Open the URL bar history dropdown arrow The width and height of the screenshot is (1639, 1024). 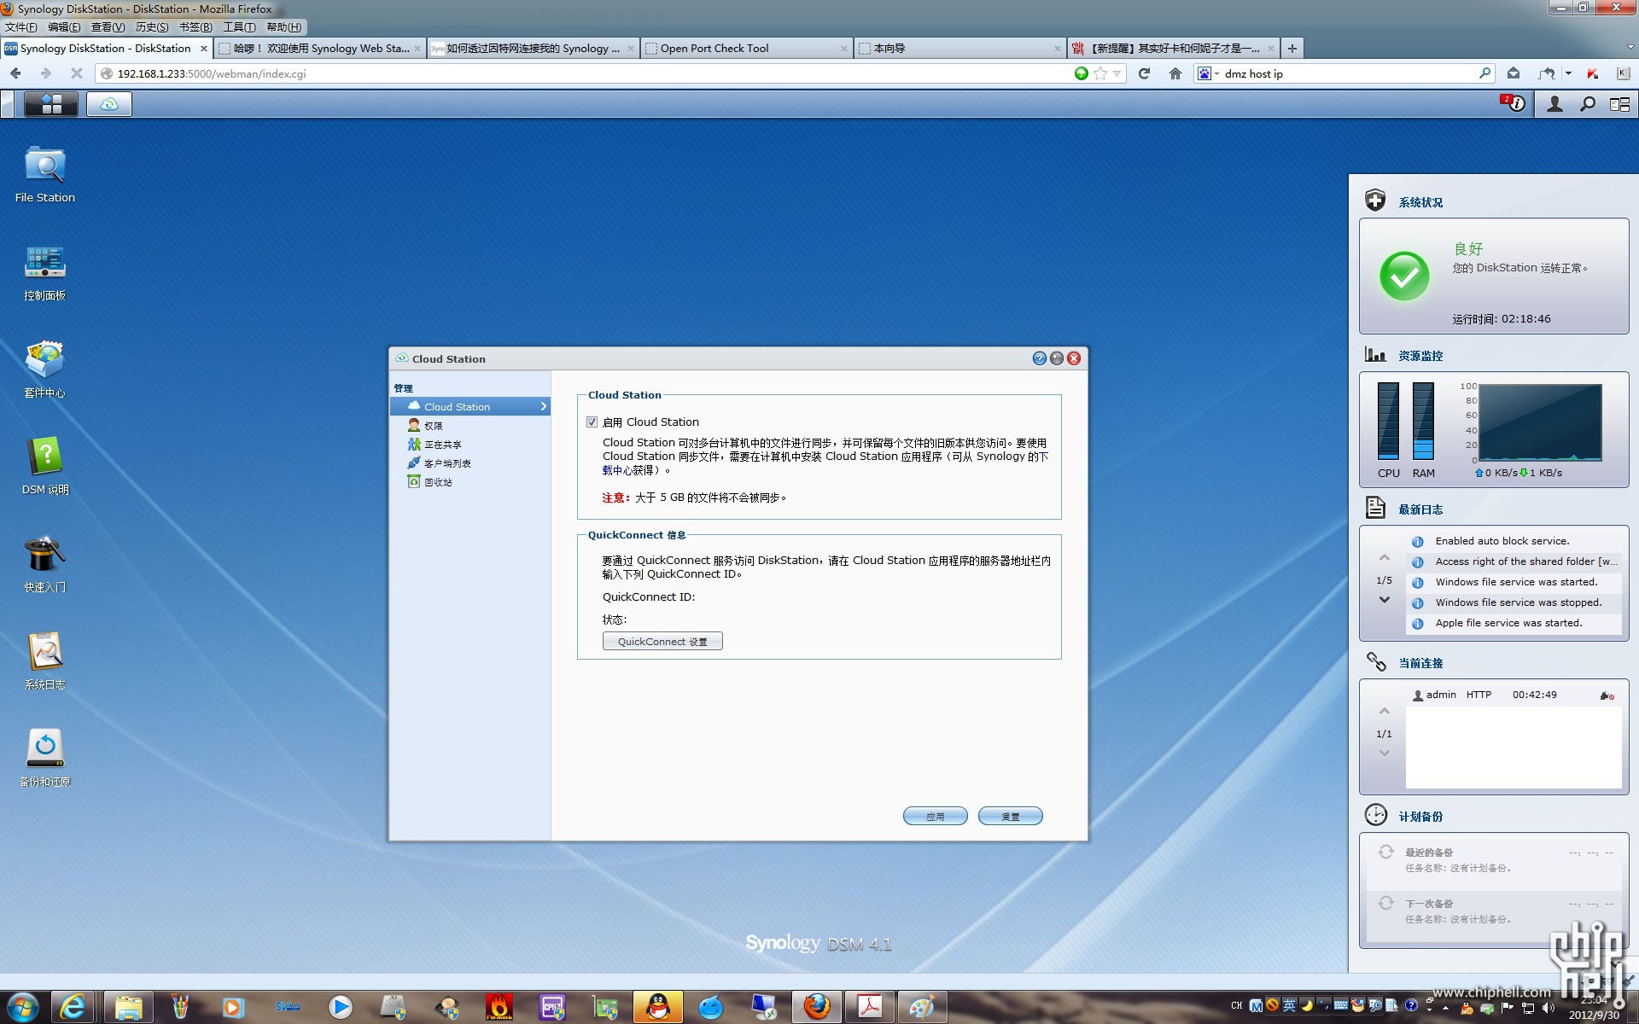click(x=1117, y=73)
